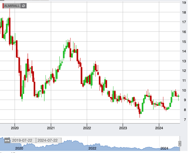Click the price label 7 on y-axis
Screen dimensions: 189x153
coord(185,120)
